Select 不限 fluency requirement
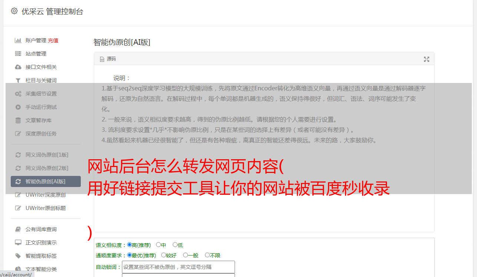477x277 pixels. click(x=207, y=255)
